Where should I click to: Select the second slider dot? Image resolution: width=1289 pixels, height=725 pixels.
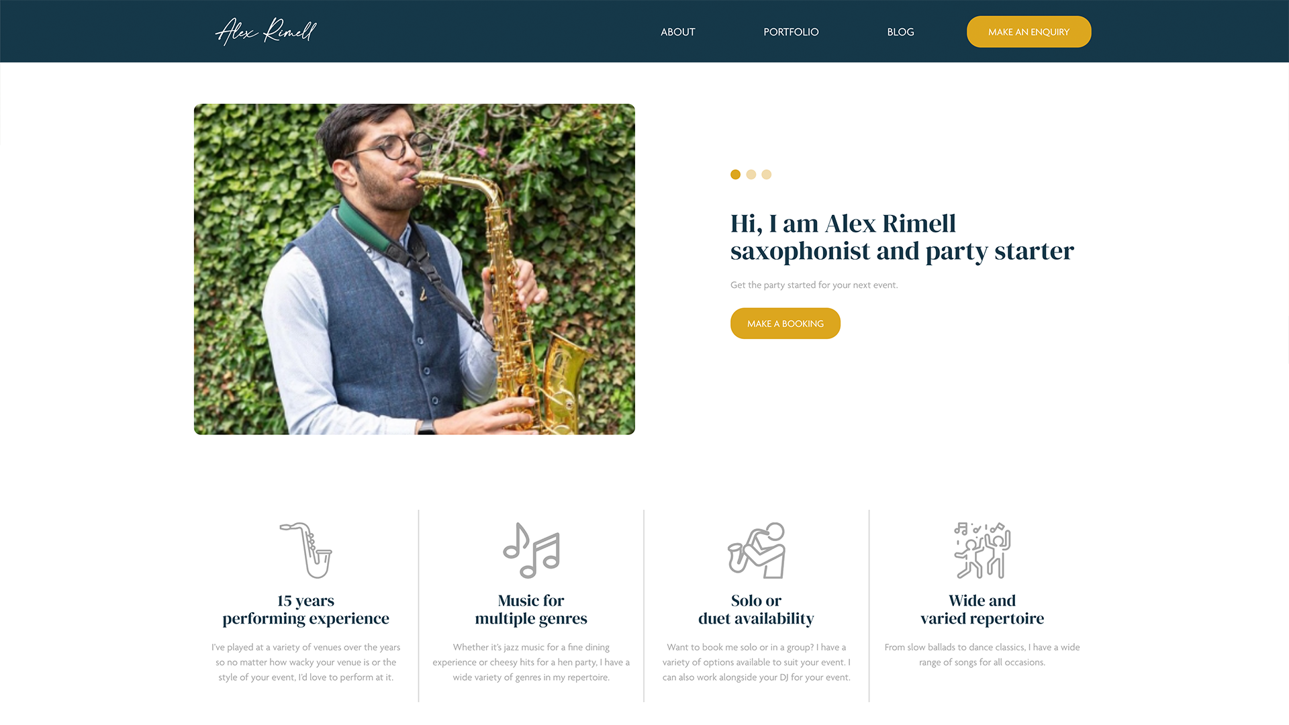click(751, 175)
